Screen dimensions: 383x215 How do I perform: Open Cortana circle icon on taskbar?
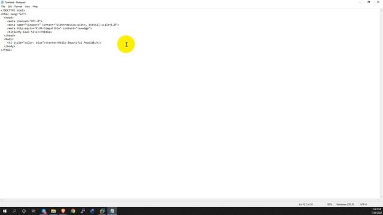pos(24,211)
